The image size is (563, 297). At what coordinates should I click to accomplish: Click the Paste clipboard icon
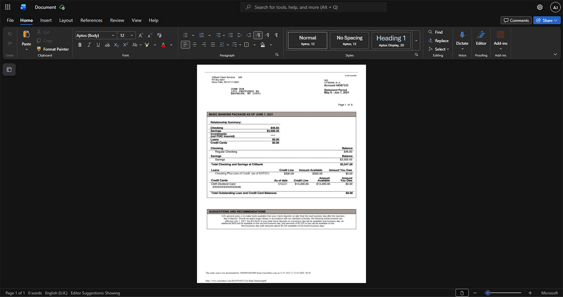click(26, 34)
